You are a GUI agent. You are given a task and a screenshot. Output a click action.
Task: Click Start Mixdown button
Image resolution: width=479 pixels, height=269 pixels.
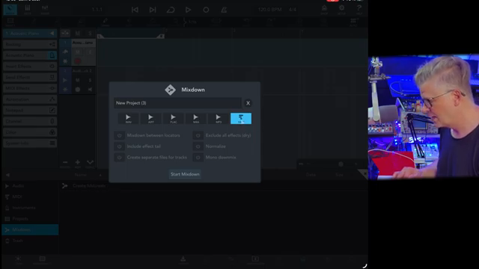(185, 174)
